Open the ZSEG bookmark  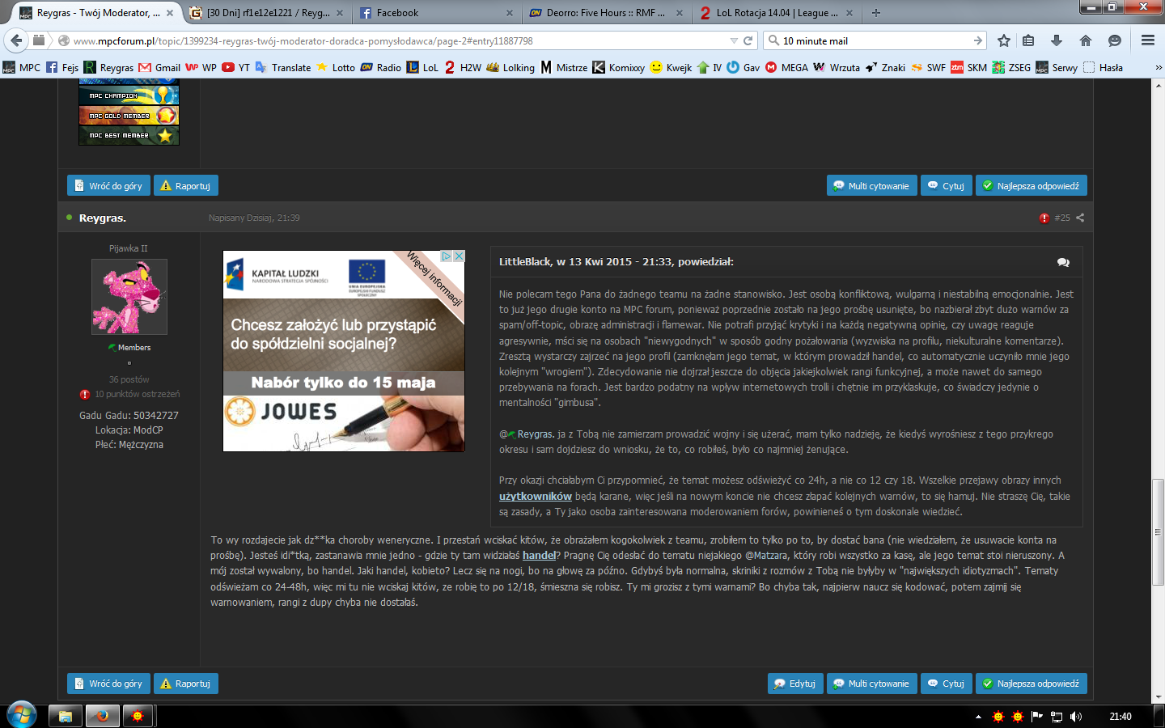point(1011,68)
